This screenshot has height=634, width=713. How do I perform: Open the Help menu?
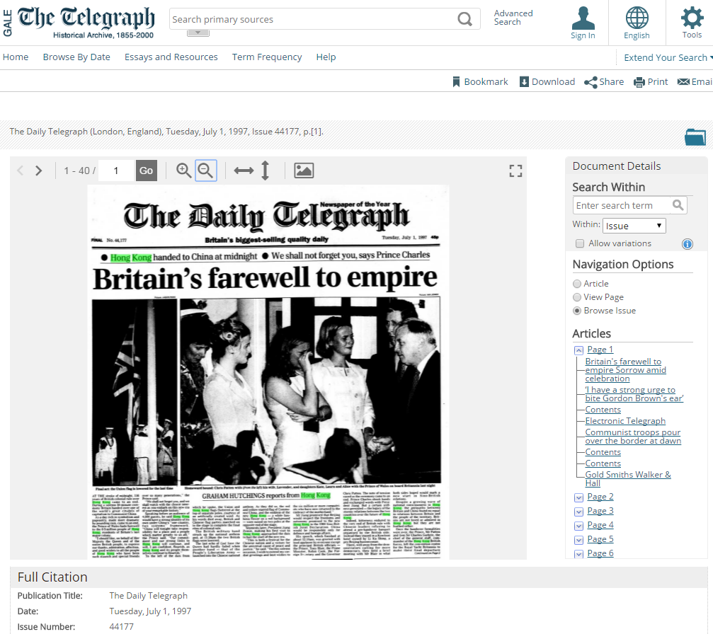click(x=326, y=57)
